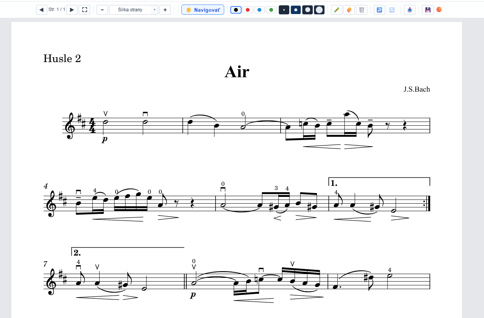
Task: Select the green pen color
Action: point(271,10)
